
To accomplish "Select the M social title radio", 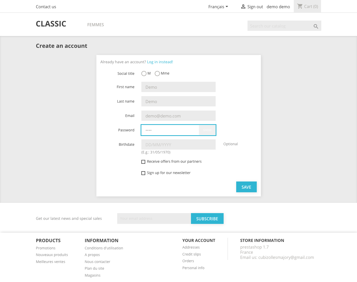I will [144, 74].
